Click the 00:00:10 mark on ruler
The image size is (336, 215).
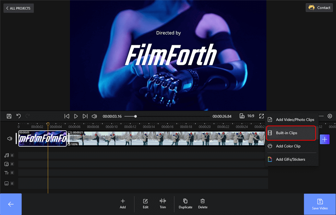[112, 127]
